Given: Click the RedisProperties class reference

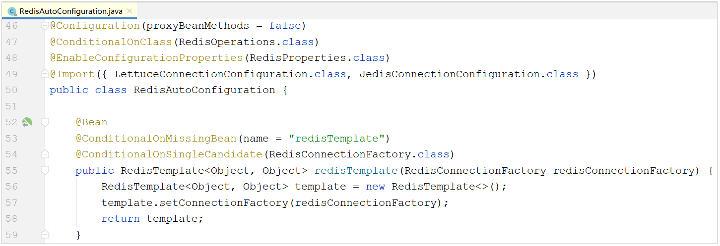Looking at the screenshot, I should coord(298,58).
